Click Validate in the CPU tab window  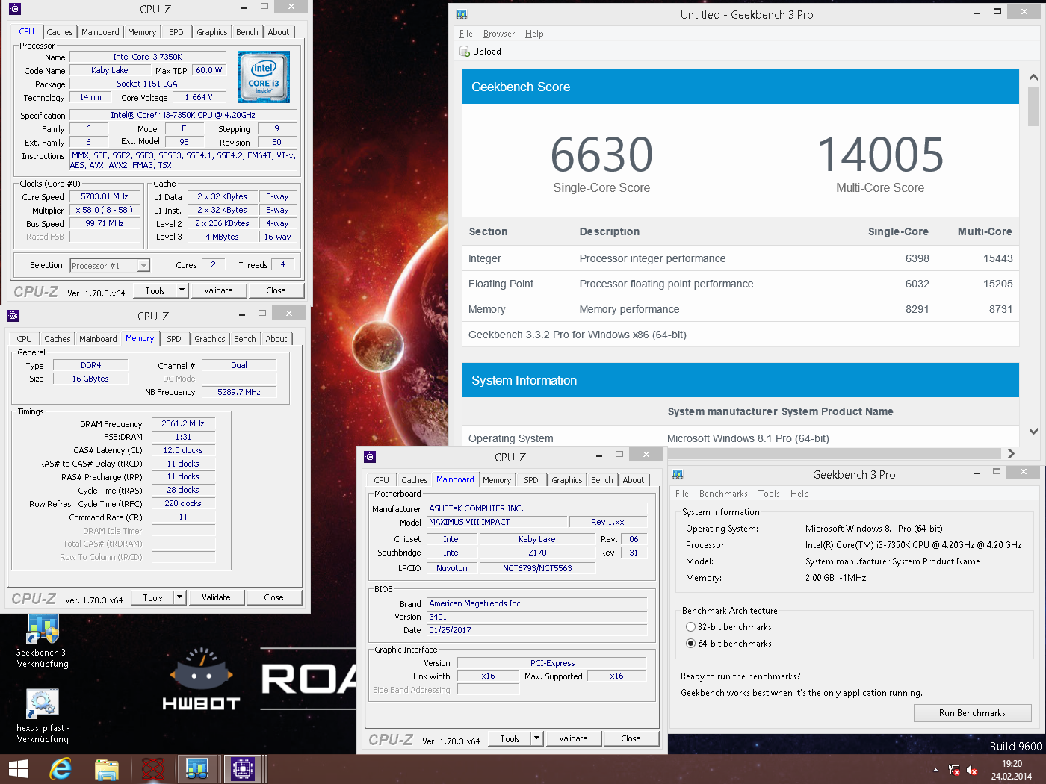pos(218,290)
